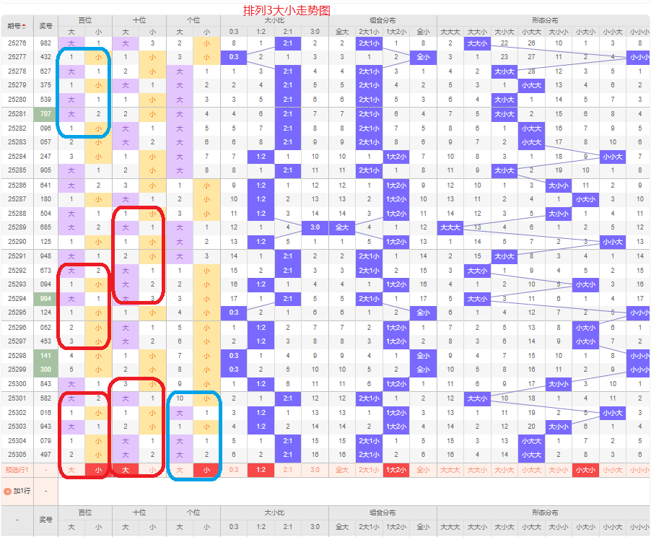Image resolution: width=651 pixels, height=537 pixels.
Task: Click the 奖号 header in the bottom header row
Action: point(45,520)
